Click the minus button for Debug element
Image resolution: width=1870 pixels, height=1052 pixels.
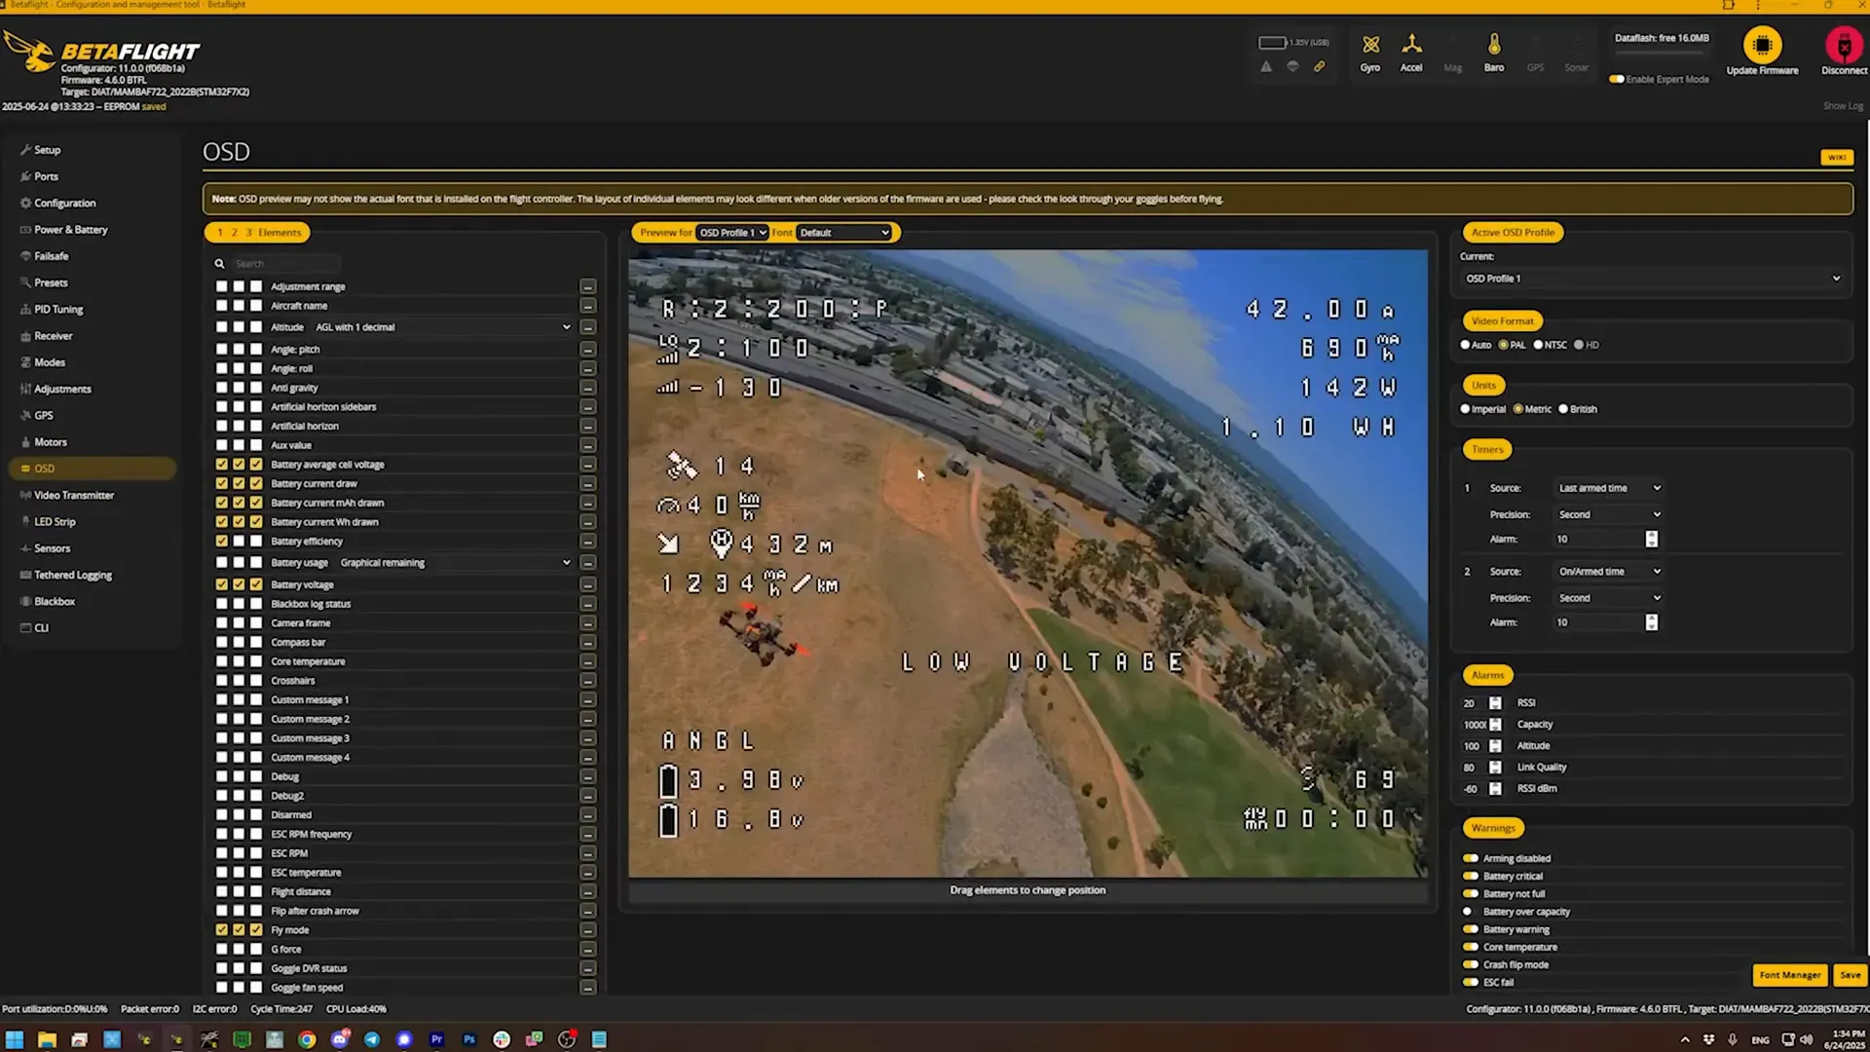pos(587,777)
